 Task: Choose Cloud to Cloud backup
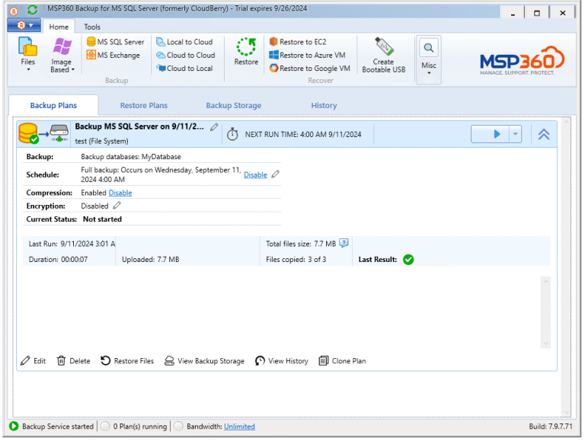point(185,55)
